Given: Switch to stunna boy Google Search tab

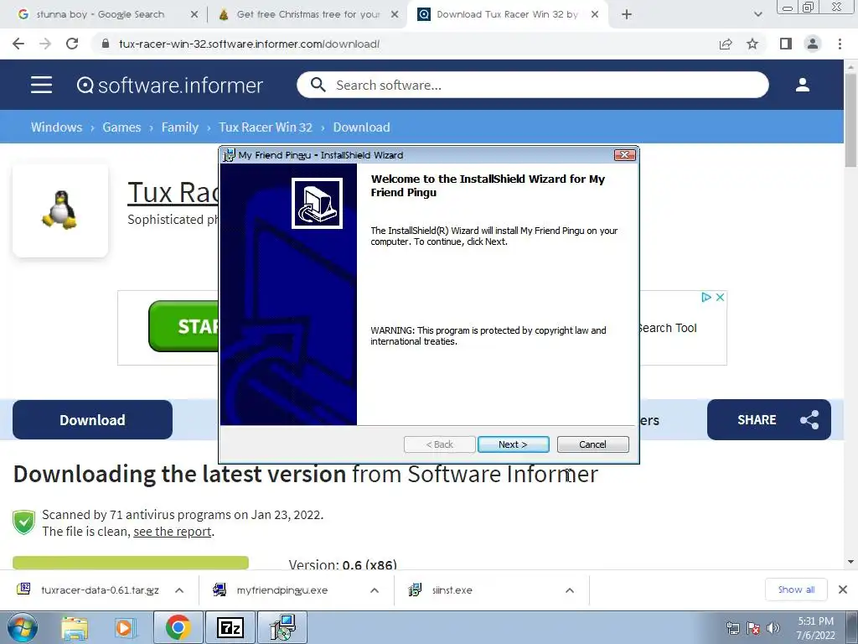Looking at the screenshot, I should (101, 15).
